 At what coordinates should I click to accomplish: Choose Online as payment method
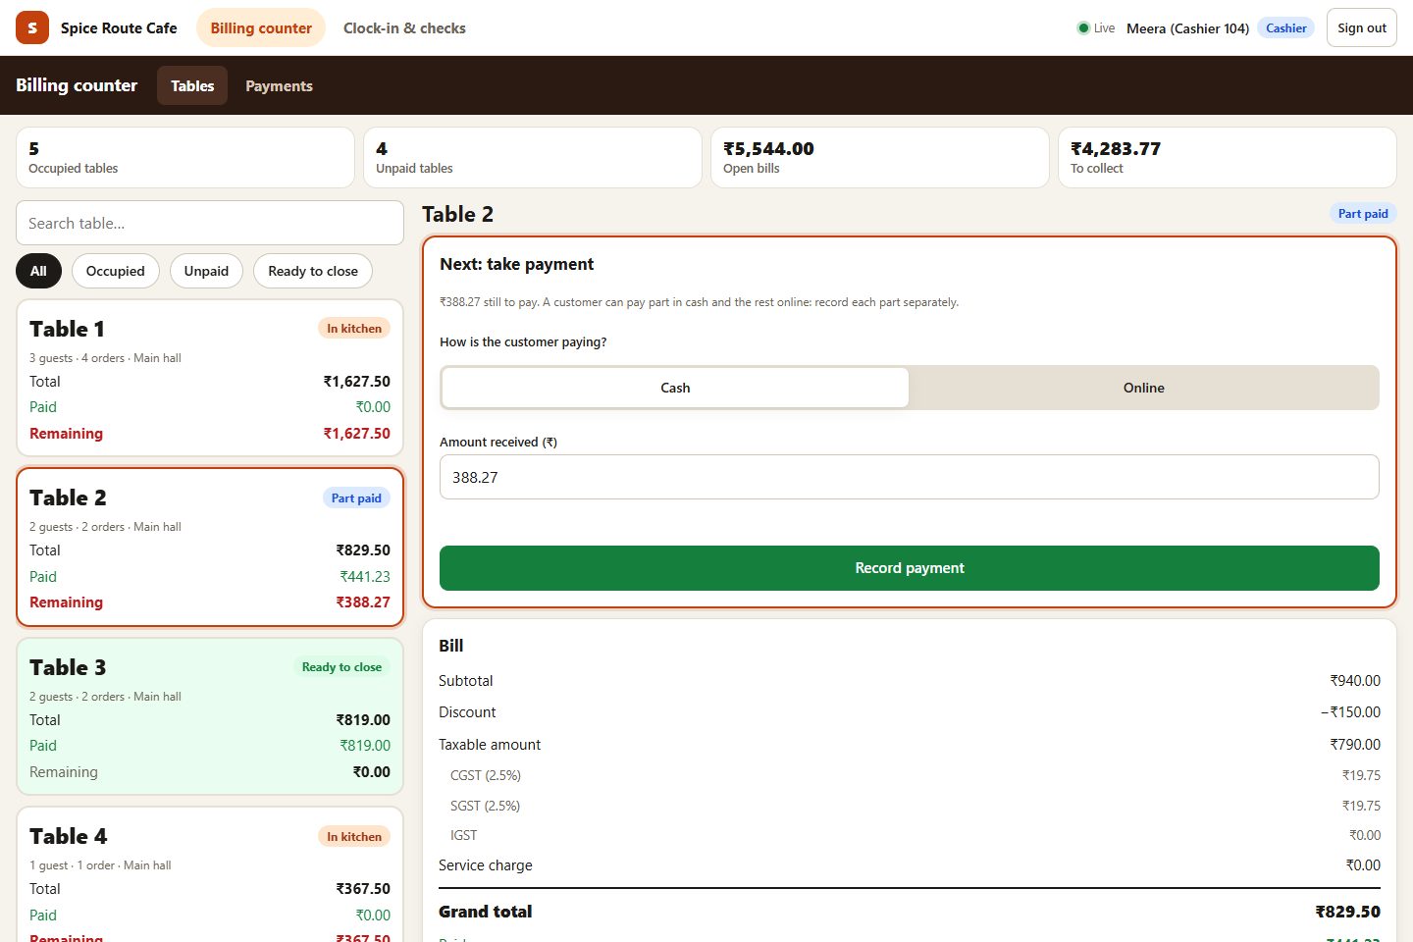[1143, 388]
